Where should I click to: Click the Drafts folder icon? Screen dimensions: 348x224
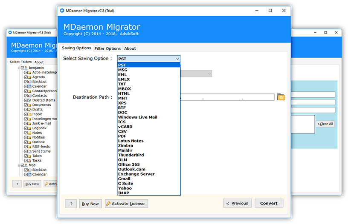(x=29, y=110)
